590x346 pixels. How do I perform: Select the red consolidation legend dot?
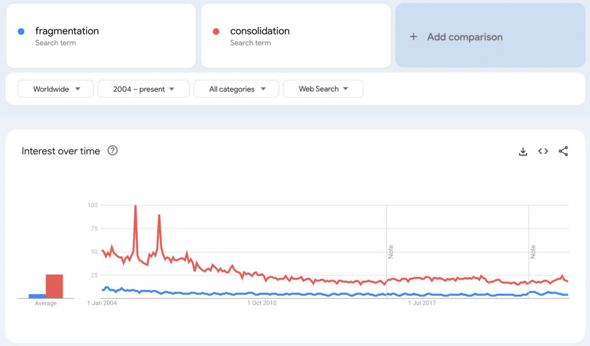point(217,31)
